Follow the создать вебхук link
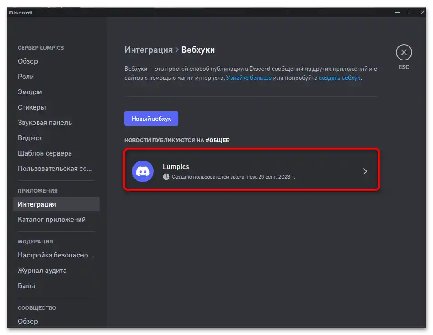Image resolution: width=433 pixels, height=335 pixels. [339, 78]
